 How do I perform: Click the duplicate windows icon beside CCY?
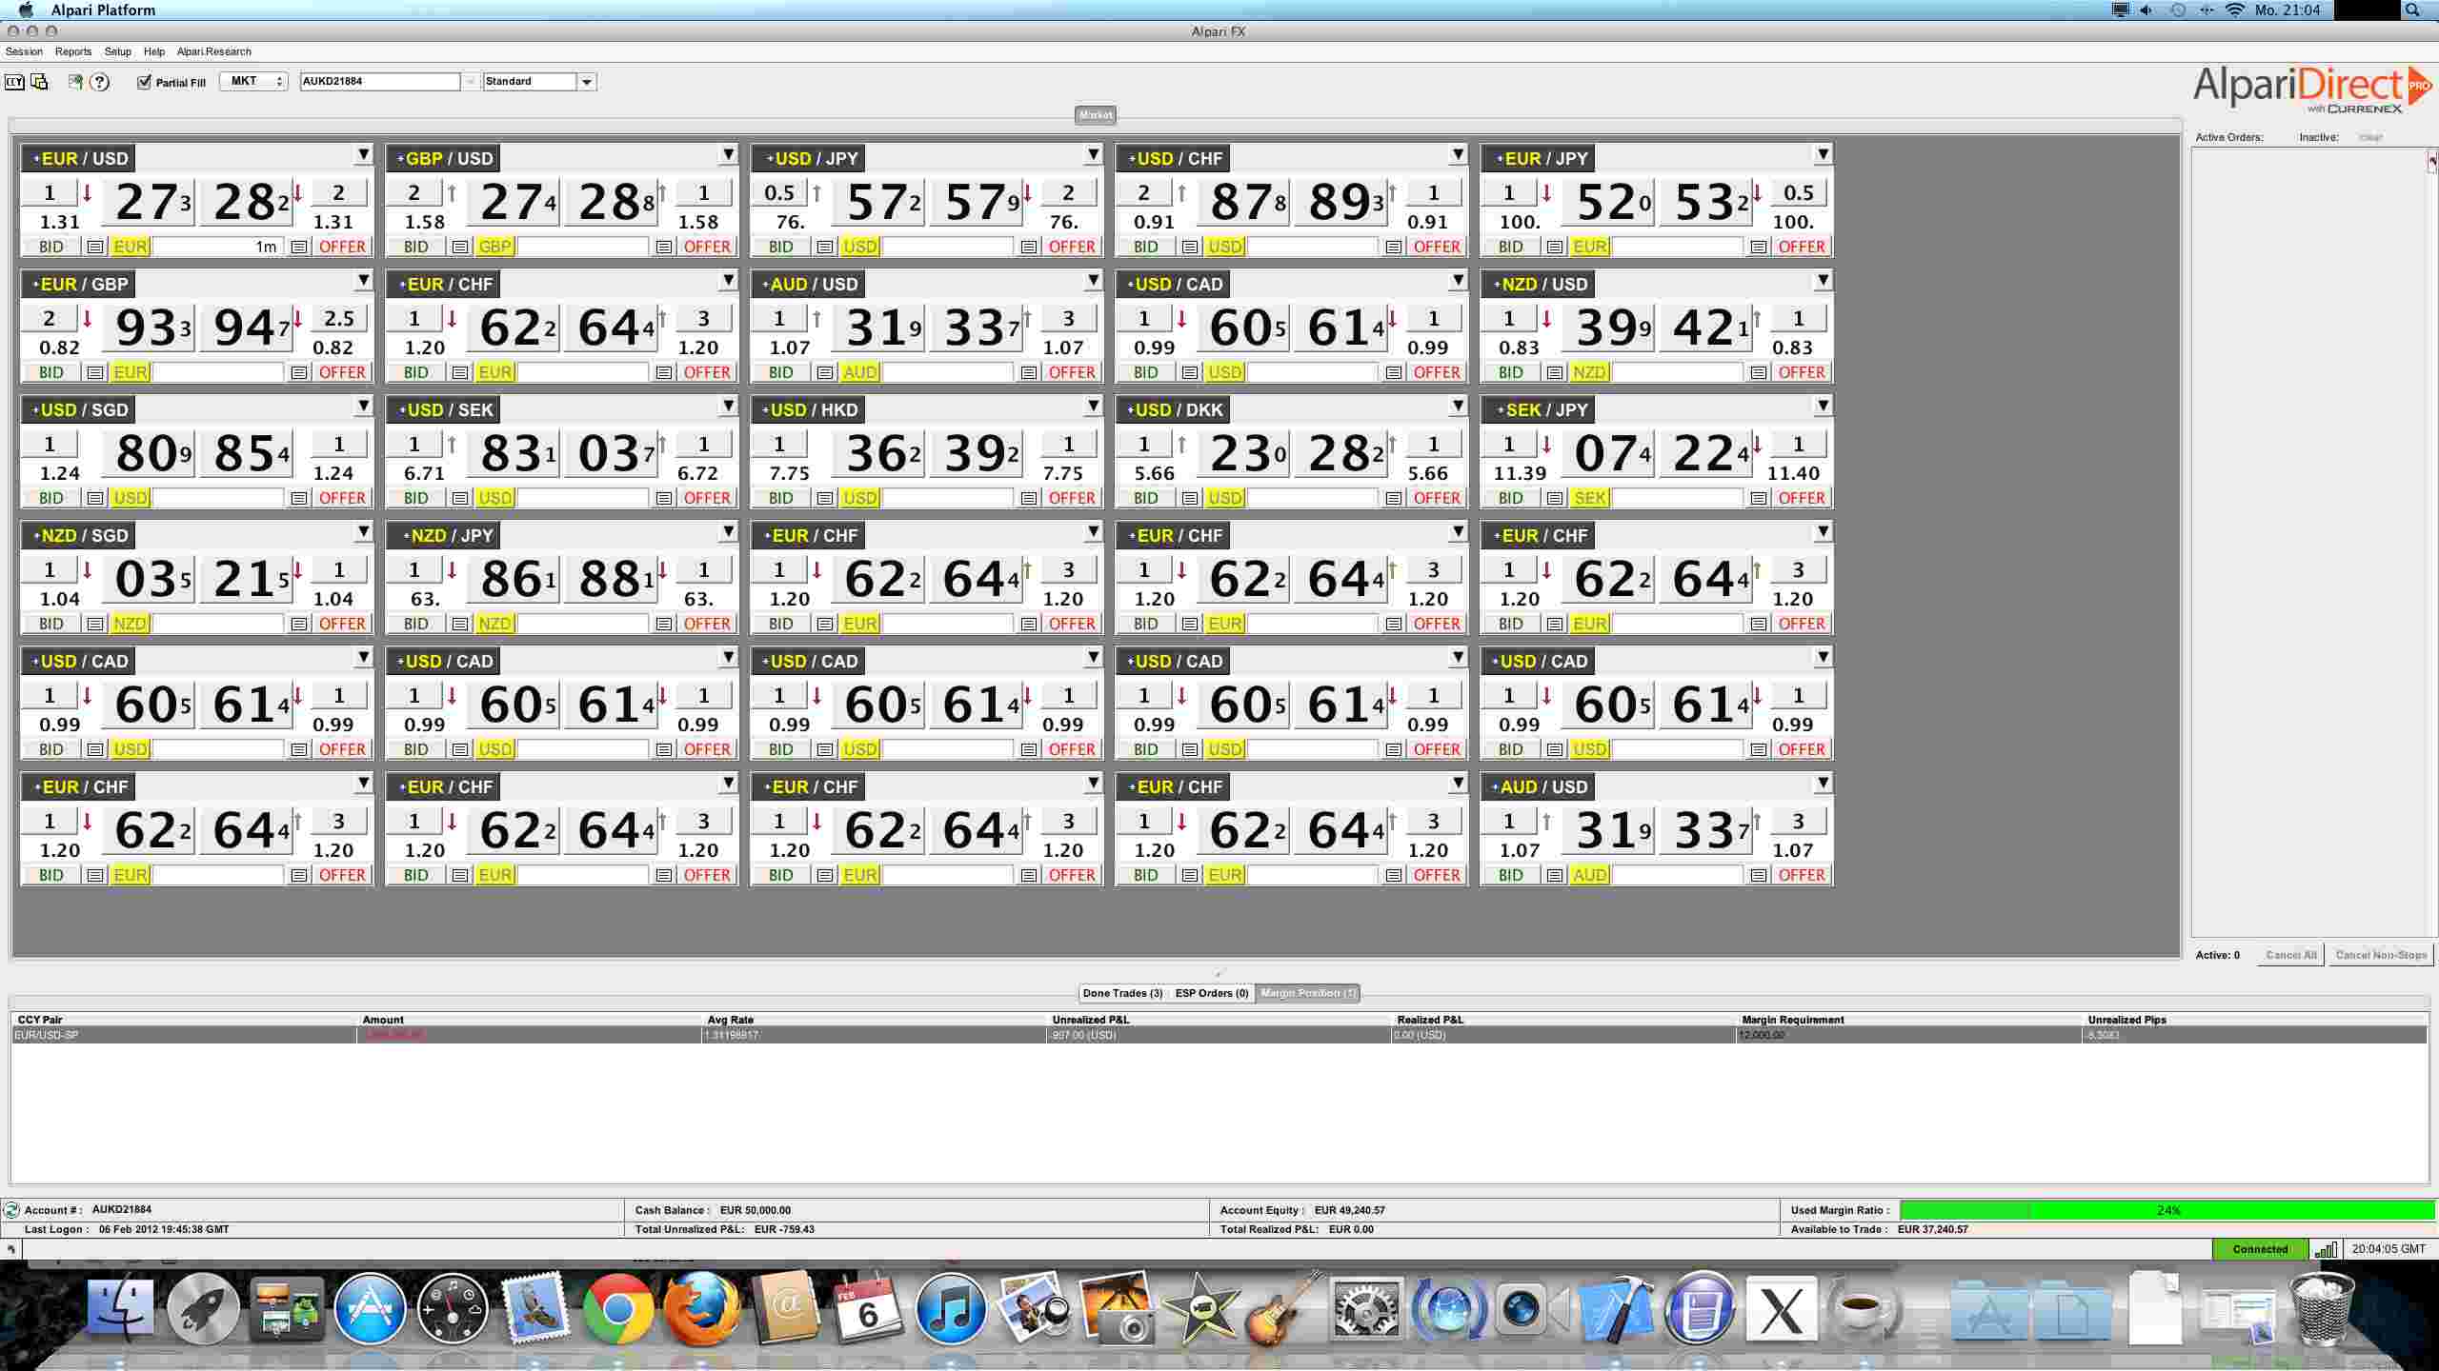39,82
